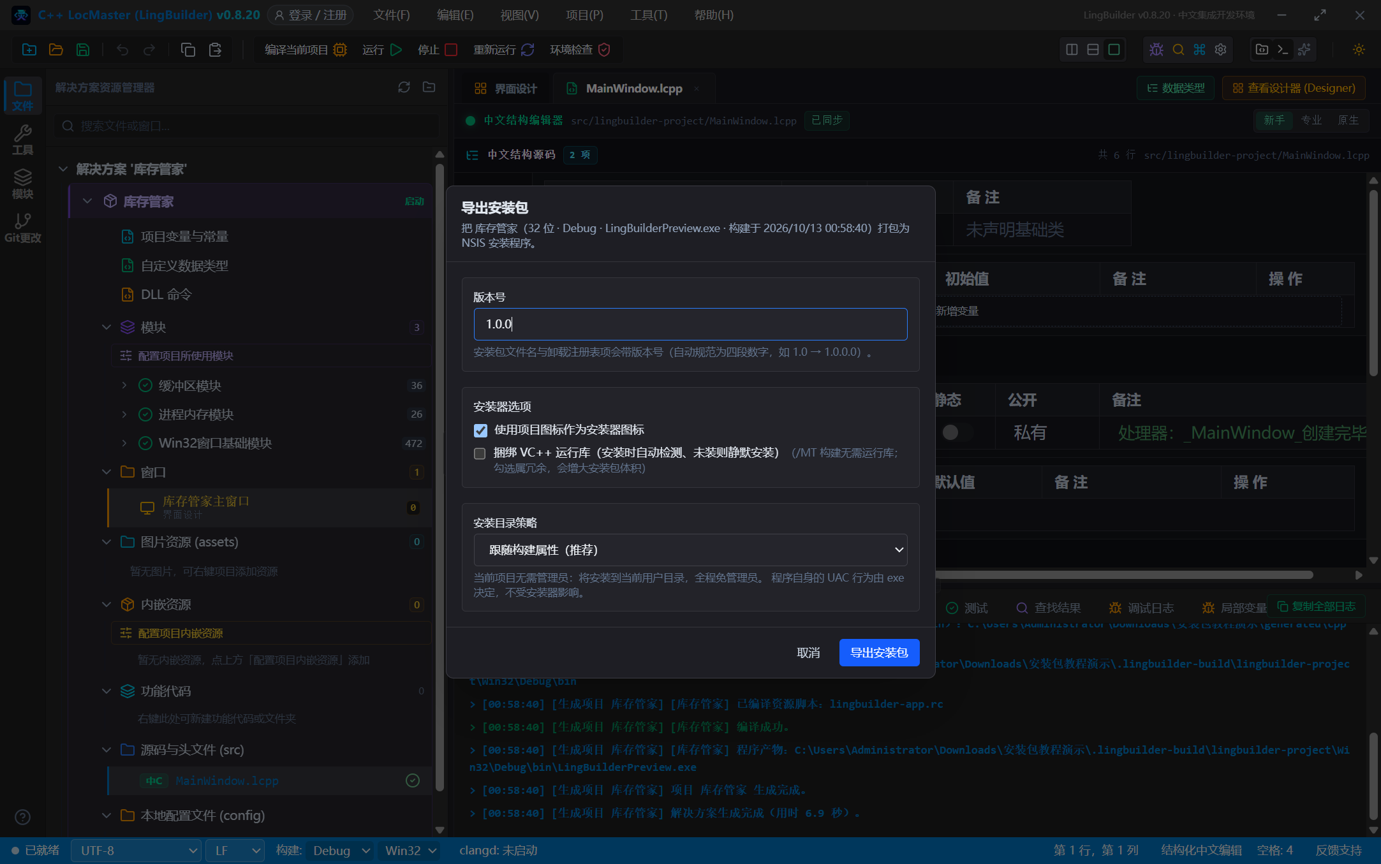Select split-columns layout icon

1072,50
